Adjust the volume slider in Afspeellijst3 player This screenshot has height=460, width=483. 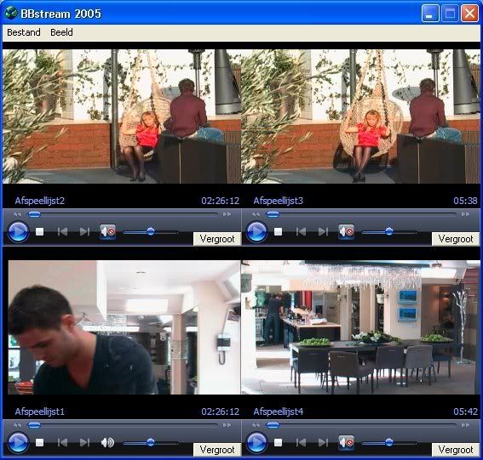pyautogui.click(x=389, y=231)
